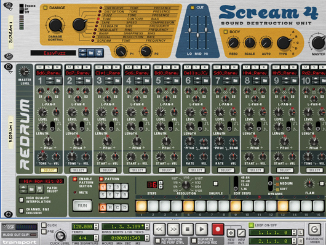Toggle Loop On/Off
The height and width of the screenshot is (245, 326).
(x=252, y=225)
